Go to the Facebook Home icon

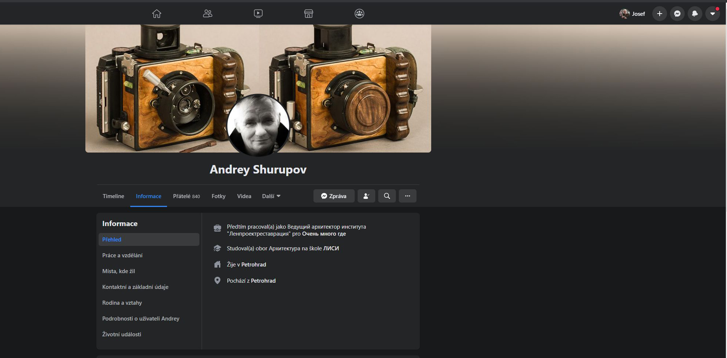click(157, 14)
